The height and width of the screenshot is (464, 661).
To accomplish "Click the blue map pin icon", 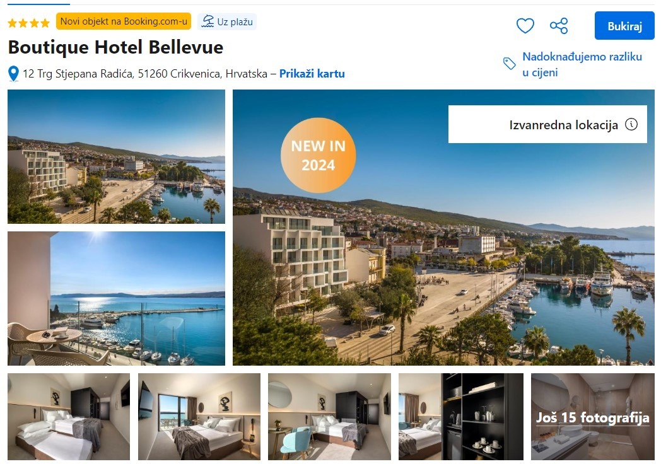I will (13, 74).
